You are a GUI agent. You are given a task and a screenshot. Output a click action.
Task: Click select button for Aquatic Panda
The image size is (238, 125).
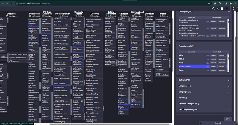click(213, 67)
